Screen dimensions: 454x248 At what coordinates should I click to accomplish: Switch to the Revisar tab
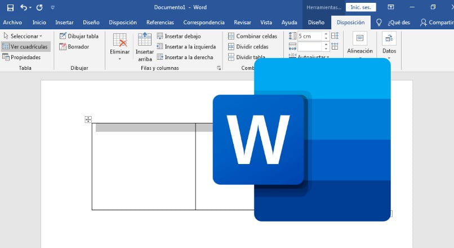(242, 23)
